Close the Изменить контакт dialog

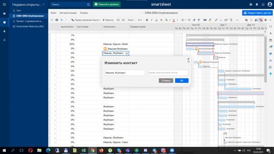pos(188,59)
